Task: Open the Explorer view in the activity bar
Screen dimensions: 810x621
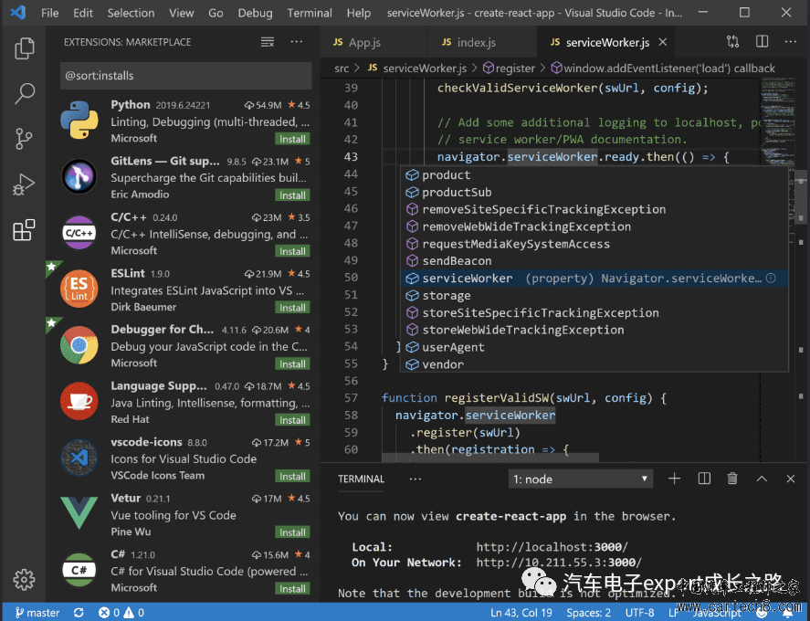Action: point(25,48)
